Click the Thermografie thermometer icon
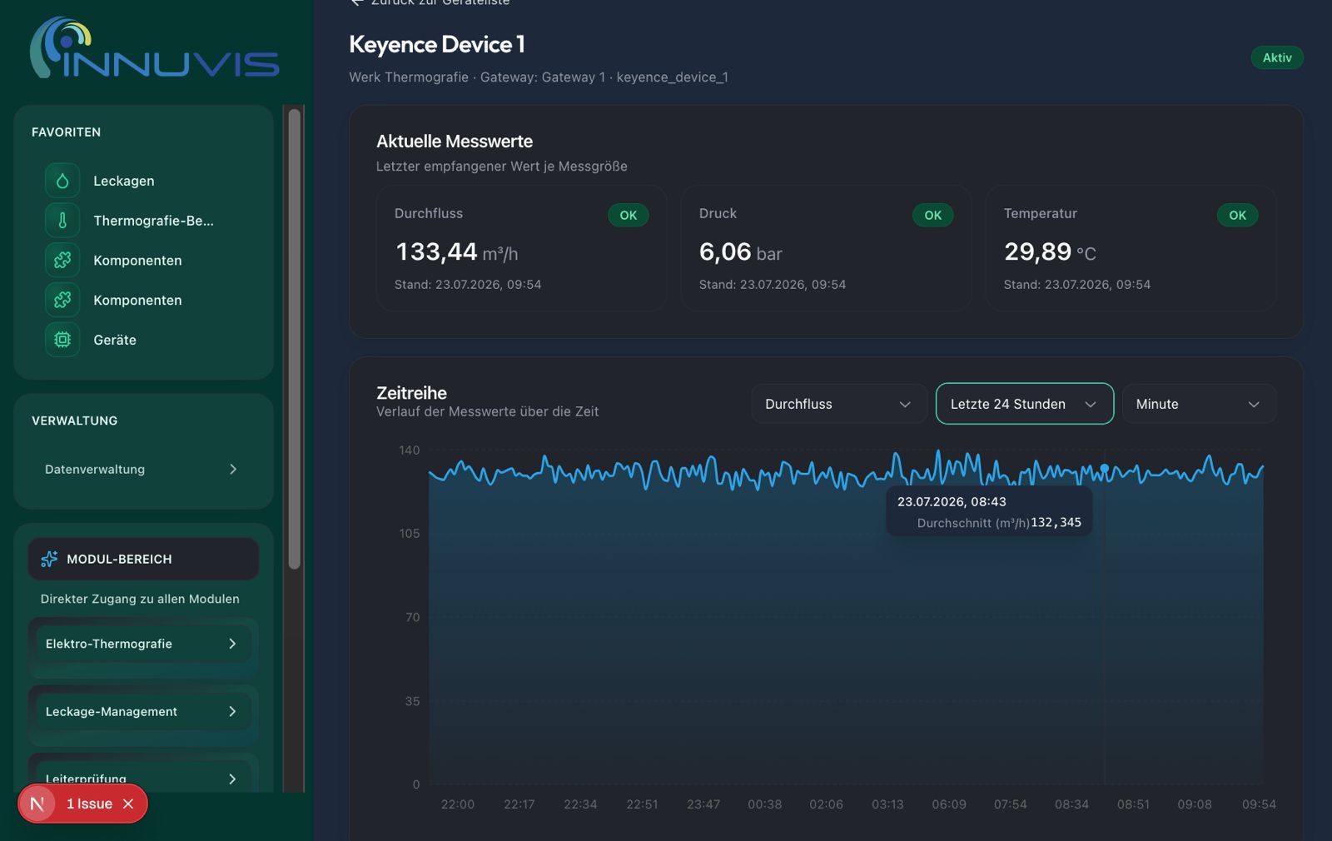The width and height of the screenshot is (1332, 841). point(62,221)
